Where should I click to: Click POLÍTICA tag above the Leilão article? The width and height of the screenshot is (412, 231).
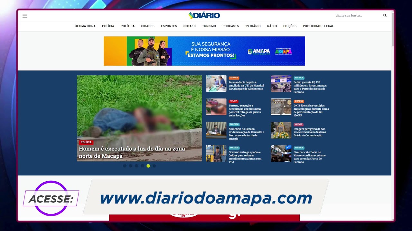[299, 78]
